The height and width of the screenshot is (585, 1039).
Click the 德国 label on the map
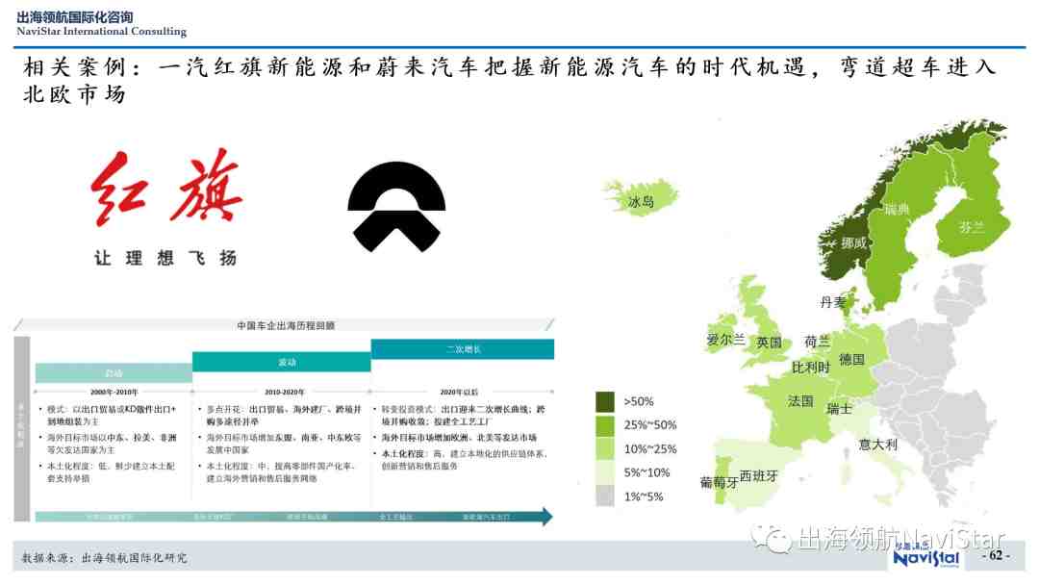pyautogui.click(x=851, y=359)
